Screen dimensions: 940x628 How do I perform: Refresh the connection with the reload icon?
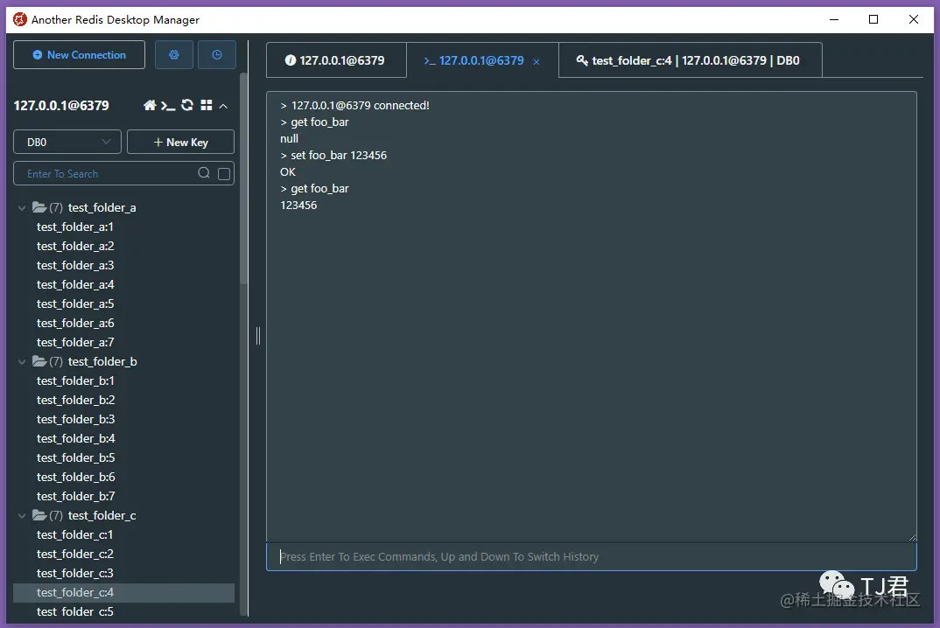click(x=187, y=105)
